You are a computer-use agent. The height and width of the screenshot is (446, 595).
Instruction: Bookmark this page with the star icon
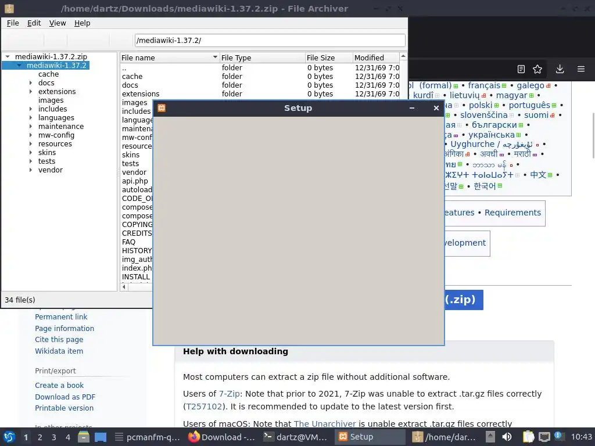point(537,69)
